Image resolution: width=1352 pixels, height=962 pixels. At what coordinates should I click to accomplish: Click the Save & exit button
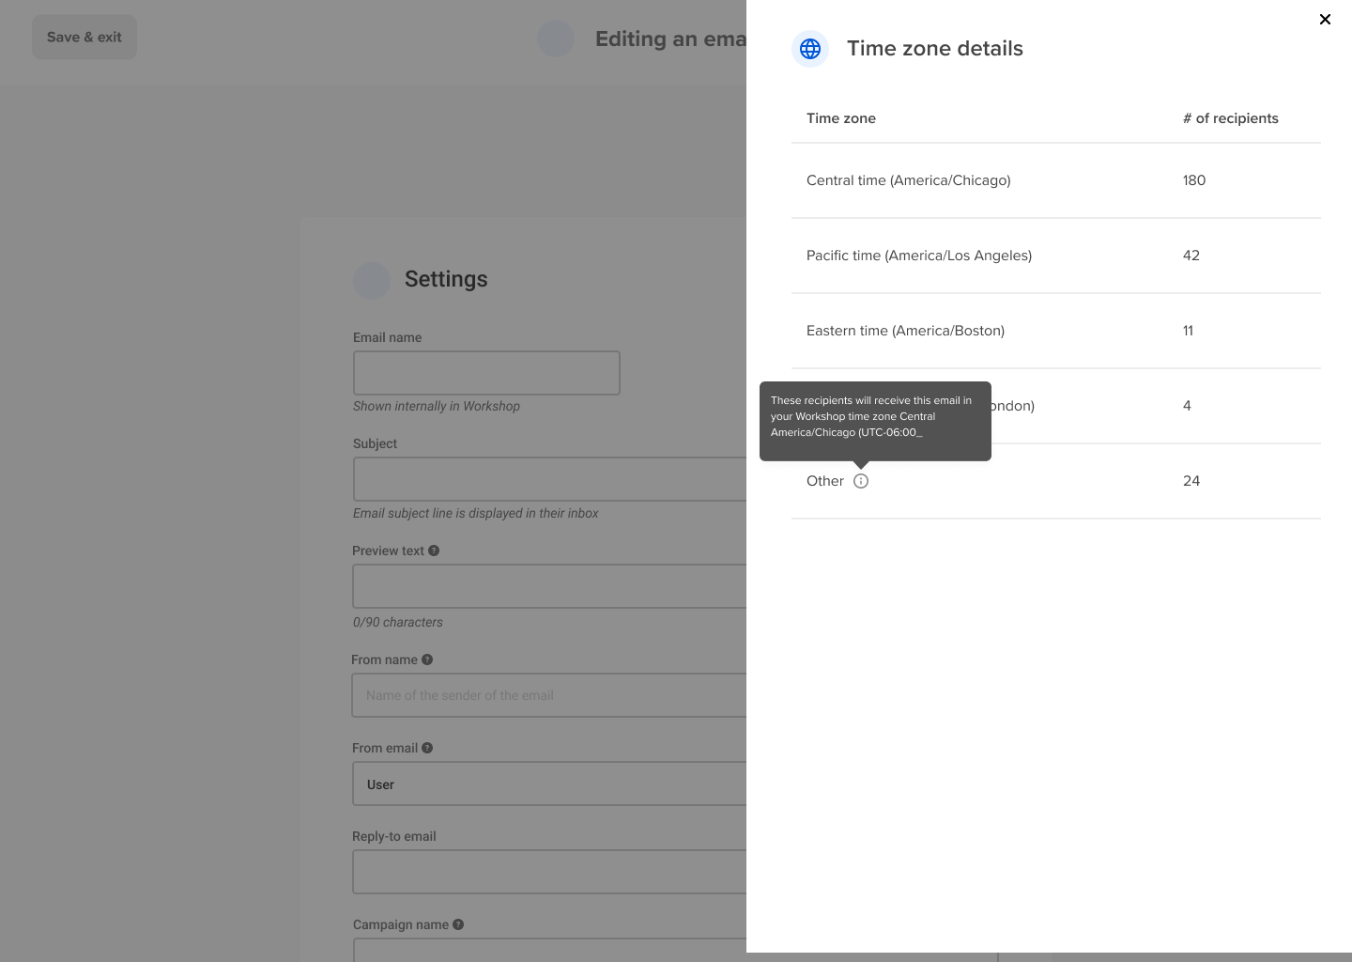[84, 37]
